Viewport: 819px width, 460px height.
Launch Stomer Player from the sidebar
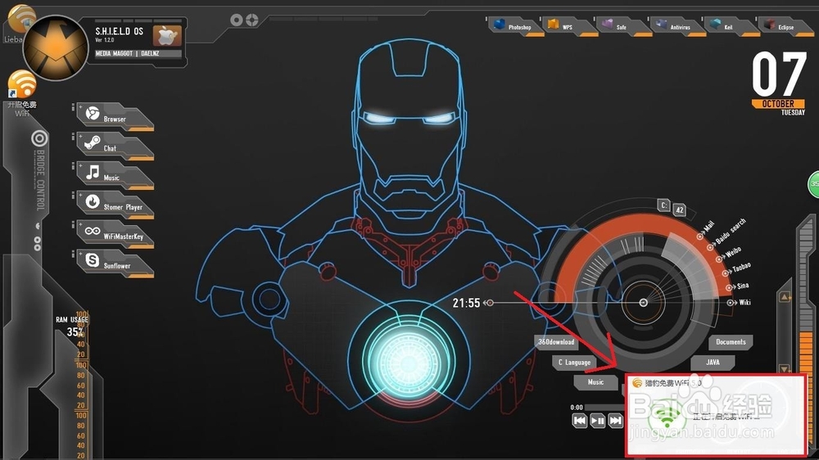pos(115,204)
